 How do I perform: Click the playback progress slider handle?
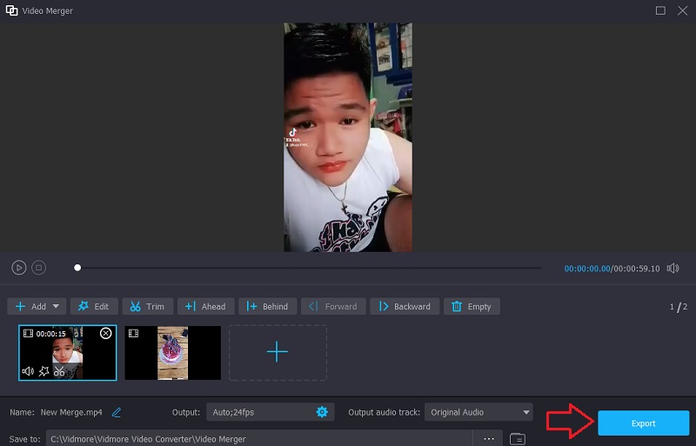pyautogui.click(x=77, y=268)
